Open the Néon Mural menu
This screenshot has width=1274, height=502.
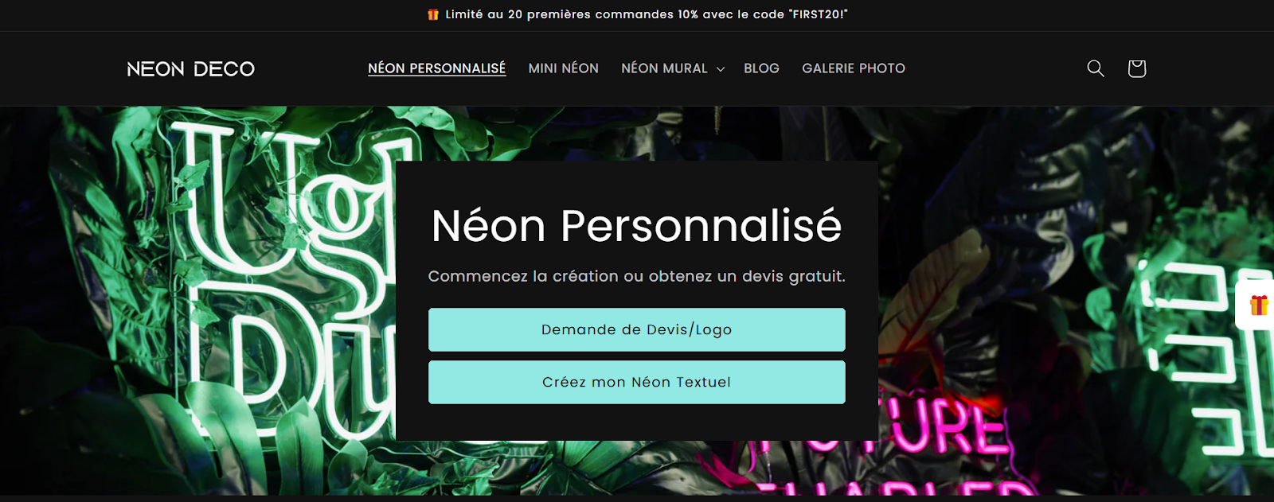tap(664, 68)
